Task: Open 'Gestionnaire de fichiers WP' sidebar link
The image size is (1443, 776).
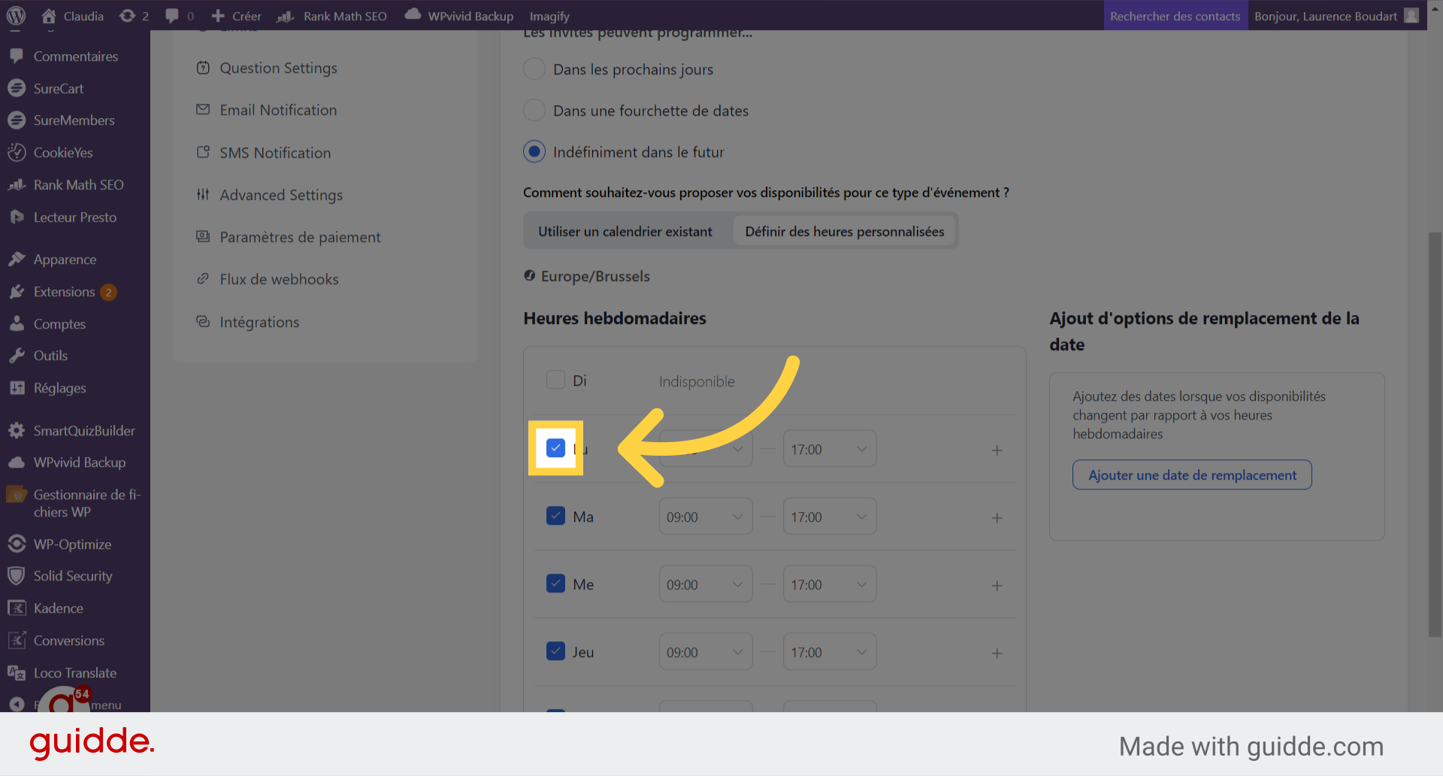Action: pyautogui.click(x=75, y=503)
